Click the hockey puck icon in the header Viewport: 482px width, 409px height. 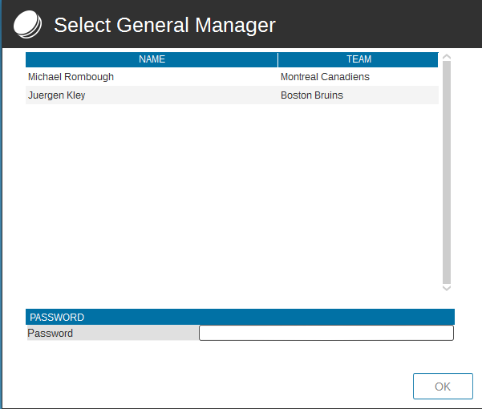click(x=27, y=24)
